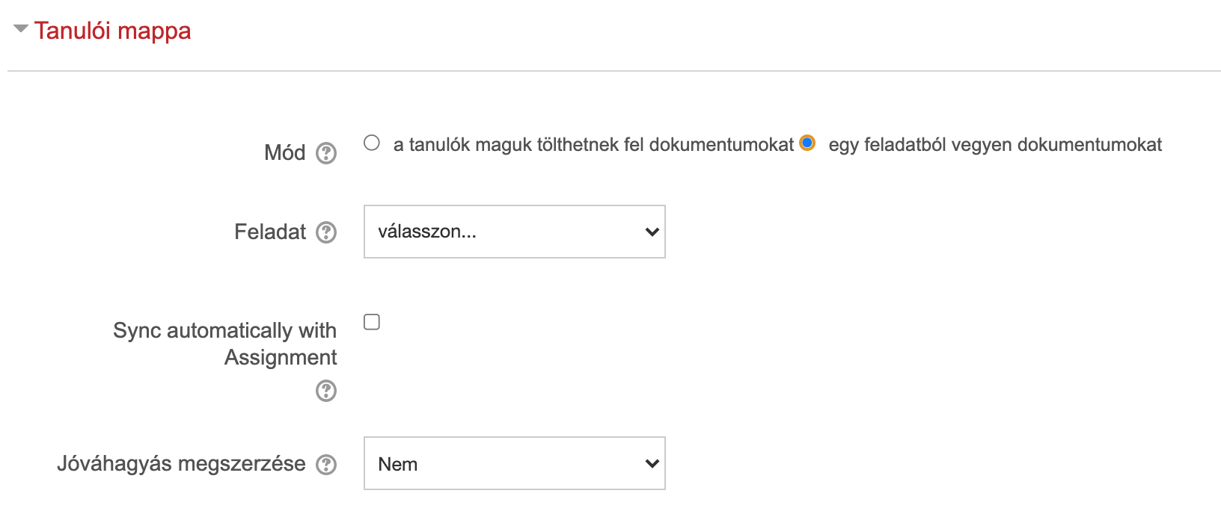Click the 'Jóváhagyás megszerzése' field label
Viewport: 1221px width, 520px height.
[x=181, y=464]
